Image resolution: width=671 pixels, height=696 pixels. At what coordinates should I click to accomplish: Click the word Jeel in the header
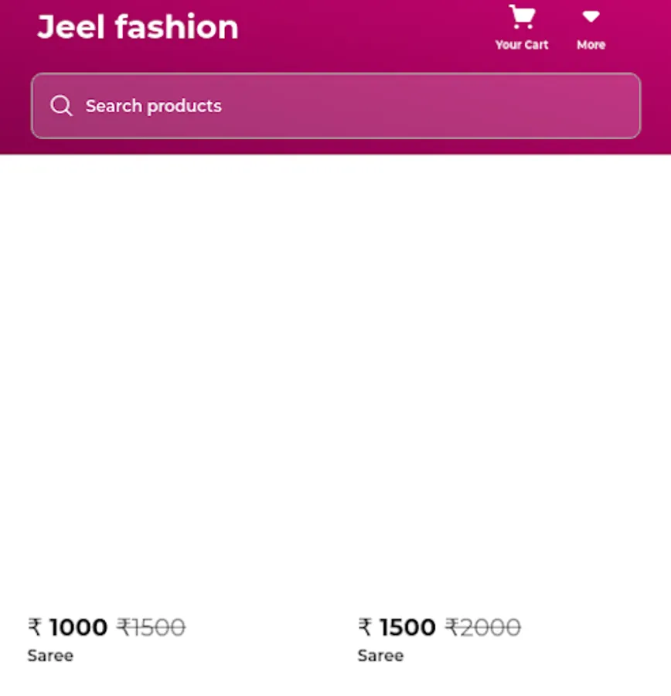[71, 28]
